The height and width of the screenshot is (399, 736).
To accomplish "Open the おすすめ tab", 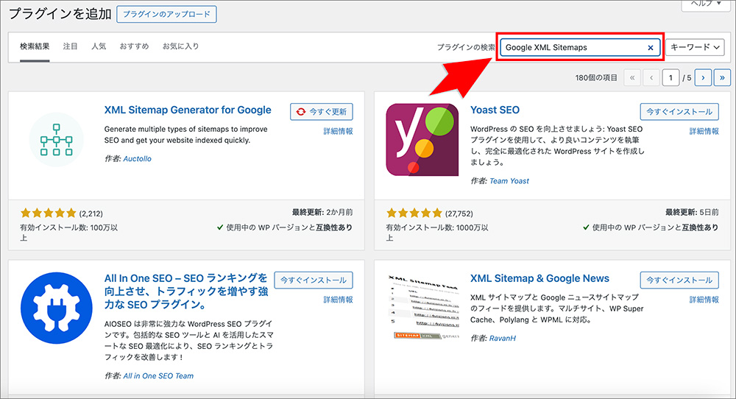I will (134, 46).
